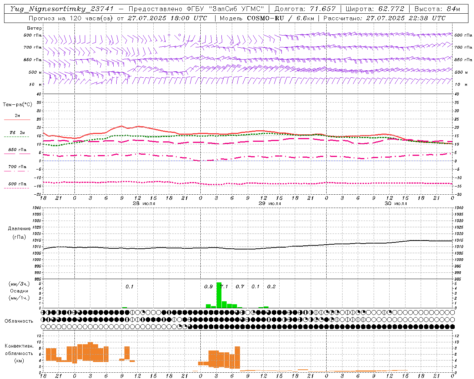Screen dimensions: 474x379
Task: Click the 'Td 2м' dew point legend entry
Action: [17, 133]
